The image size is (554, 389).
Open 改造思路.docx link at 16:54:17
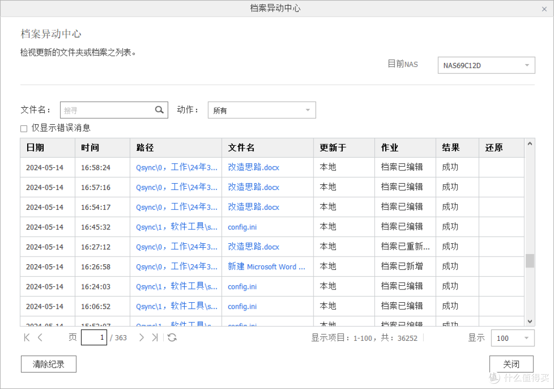[253, 207]
